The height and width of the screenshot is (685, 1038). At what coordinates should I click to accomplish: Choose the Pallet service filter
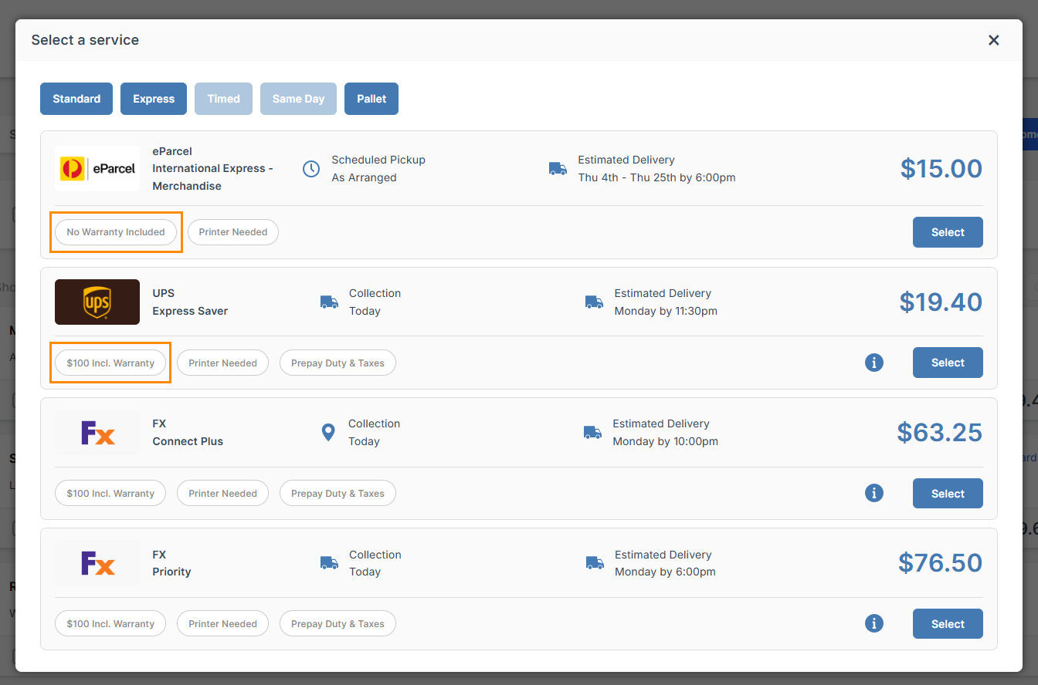pos(371,99)
